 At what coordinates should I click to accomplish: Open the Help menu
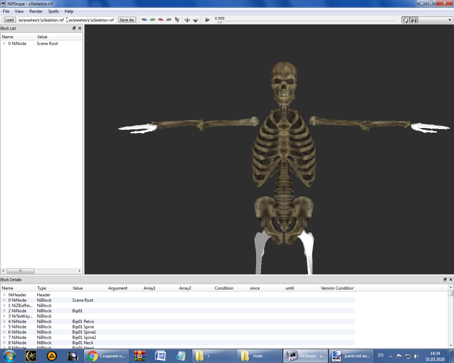69,11
